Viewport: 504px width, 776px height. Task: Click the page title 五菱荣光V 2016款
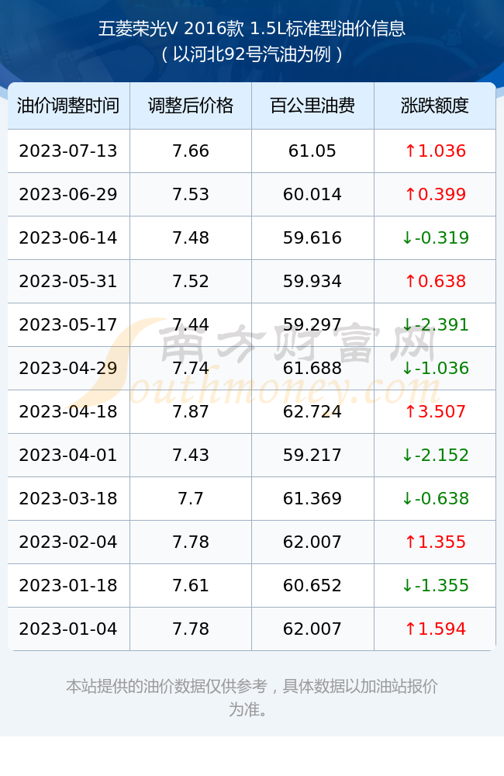(x=171, y=28)
